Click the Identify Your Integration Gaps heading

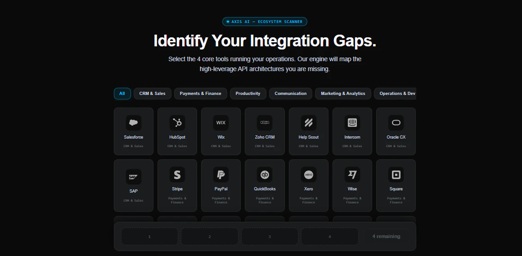pyautogui.click(x=265, y=40)
